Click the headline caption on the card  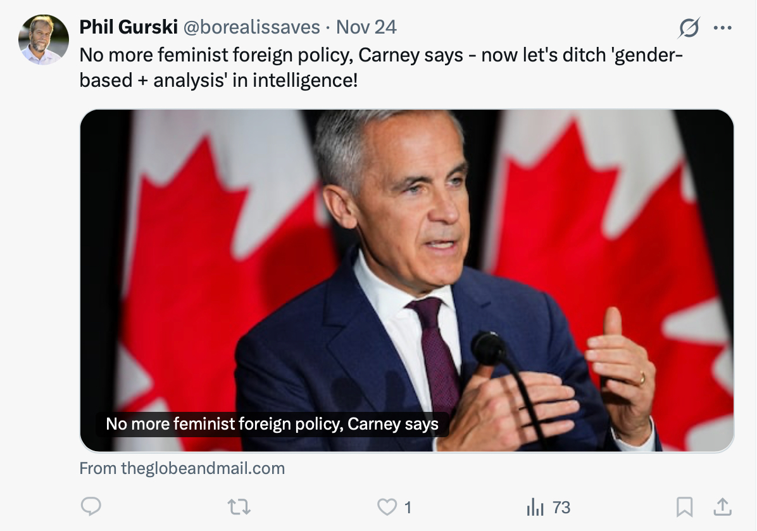point(272,423)
